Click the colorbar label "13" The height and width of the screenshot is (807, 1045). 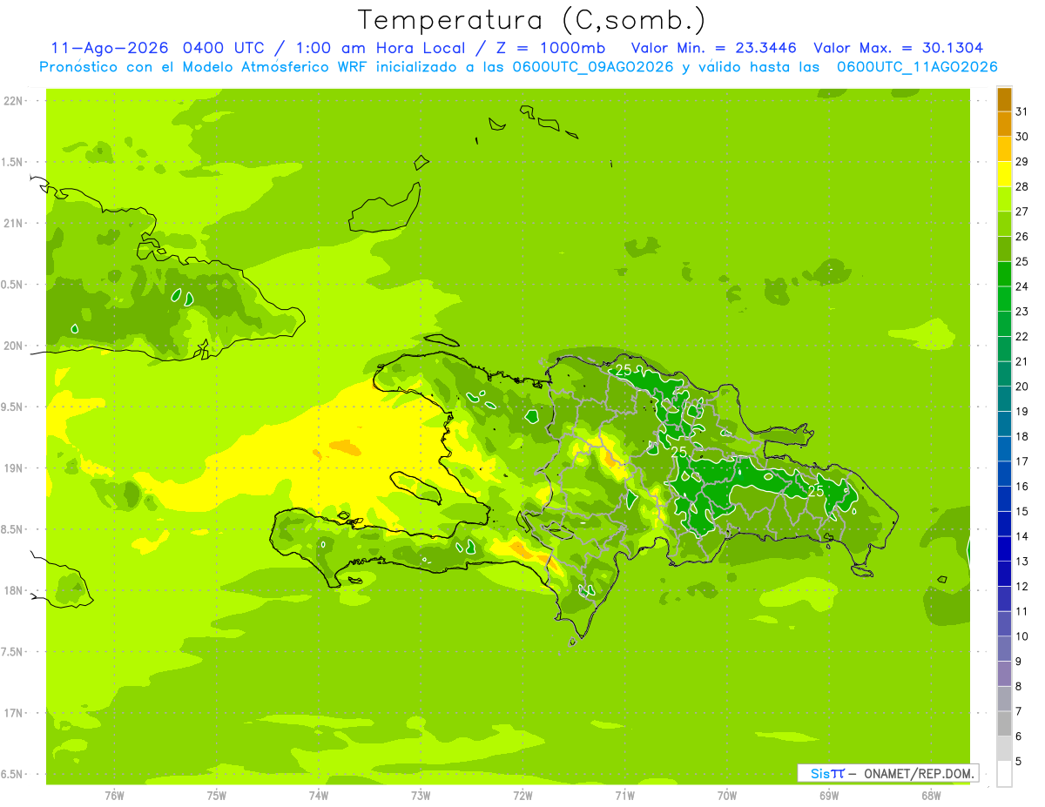[x=1021, y=562]
